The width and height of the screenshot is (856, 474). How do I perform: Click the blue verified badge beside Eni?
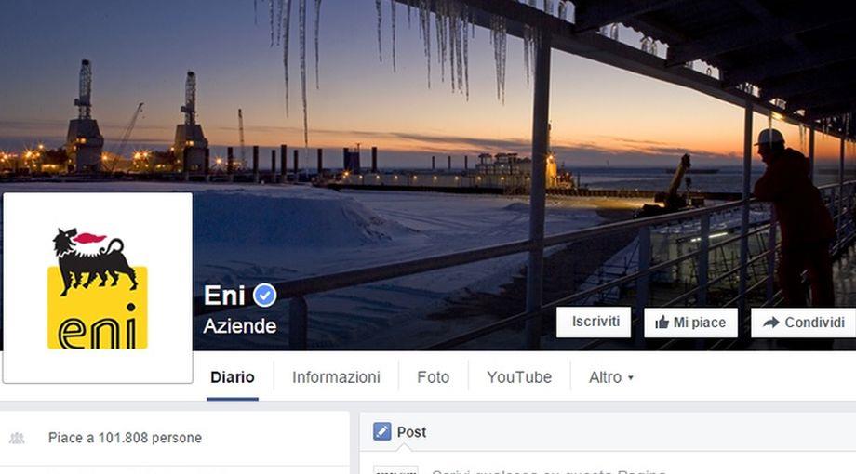pos(265,296)
